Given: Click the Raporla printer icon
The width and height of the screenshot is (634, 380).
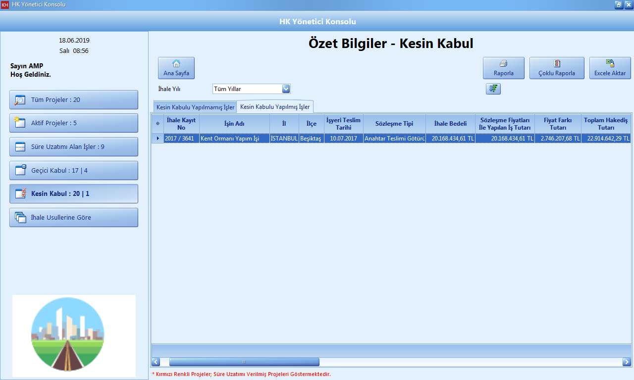Looking at the screenshot, I should (503, 63).
